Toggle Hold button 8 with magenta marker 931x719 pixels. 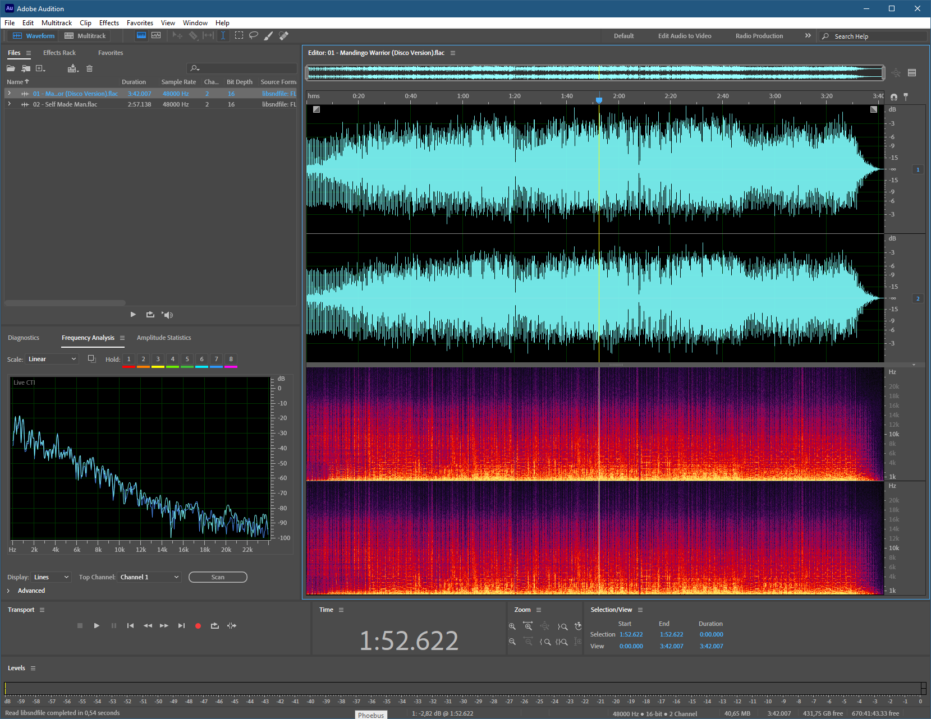pyautogui.click(x=231, y=359)
